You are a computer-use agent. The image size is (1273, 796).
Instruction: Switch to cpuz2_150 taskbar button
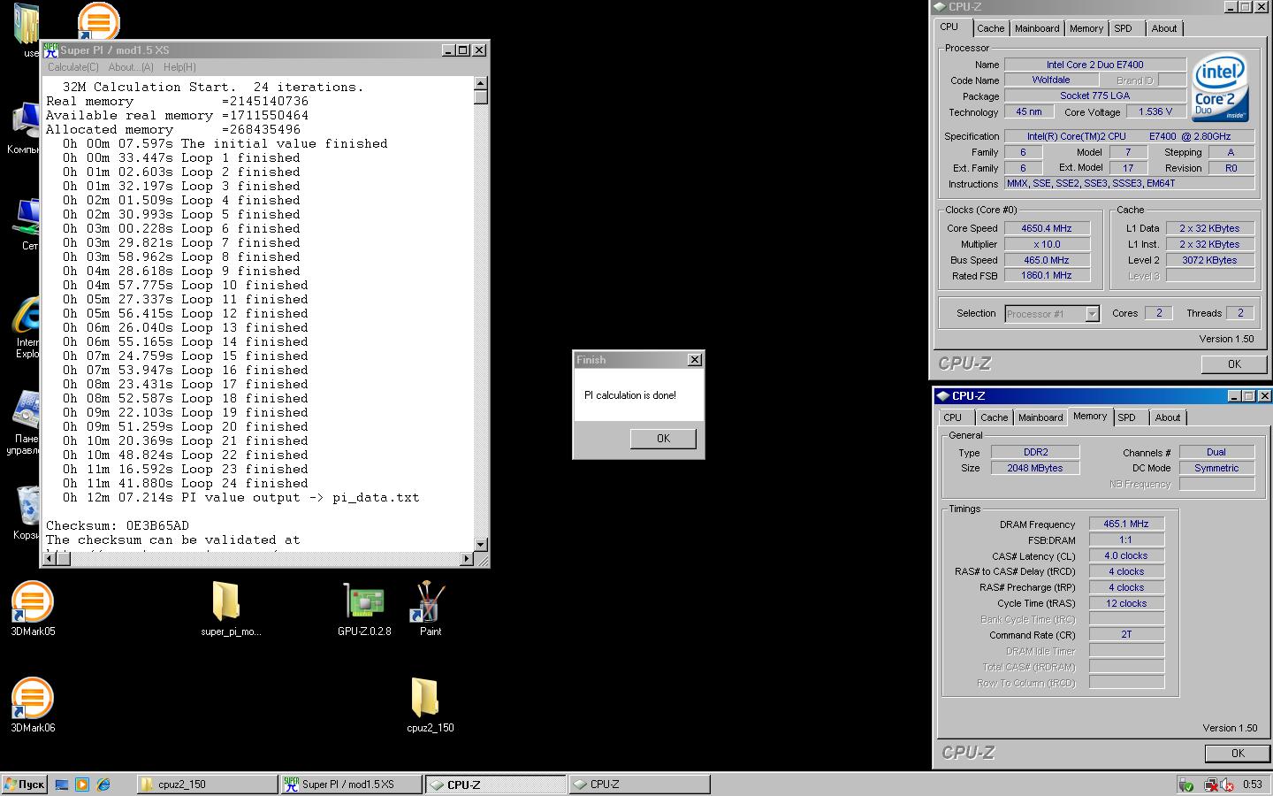tap(208, 784)
